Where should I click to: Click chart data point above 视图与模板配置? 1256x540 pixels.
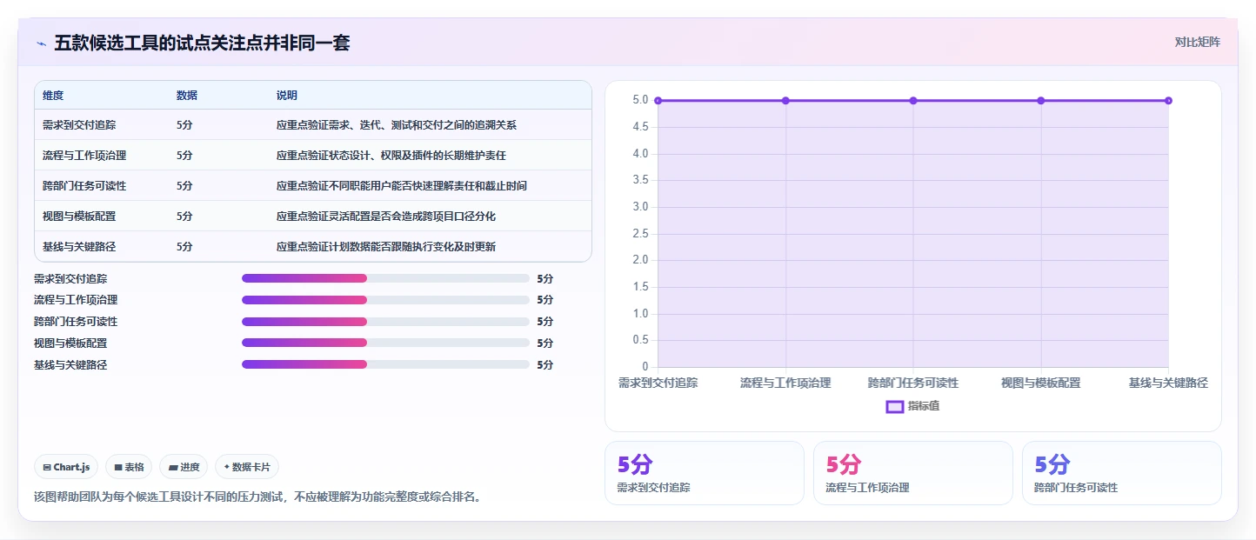click(1040, 101)
